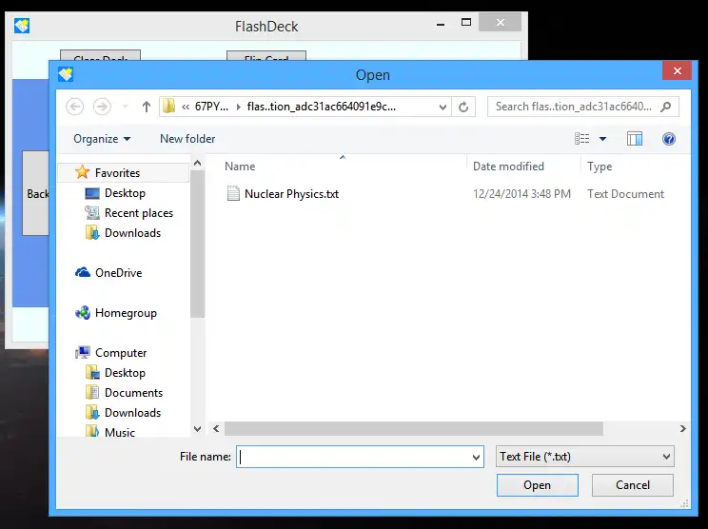Change the view with view icon

click(582, 139)
